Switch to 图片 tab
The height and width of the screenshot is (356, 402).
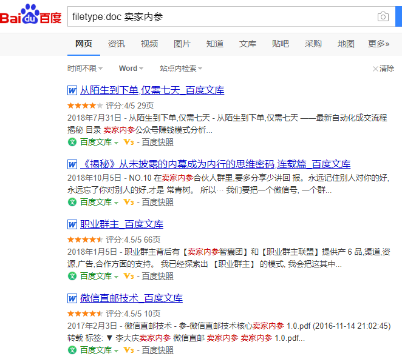coord(182,44)
